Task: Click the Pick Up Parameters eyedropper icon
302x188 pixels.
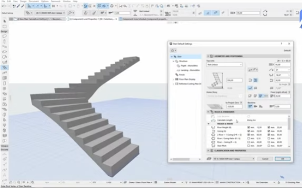Action: point(18,6)
